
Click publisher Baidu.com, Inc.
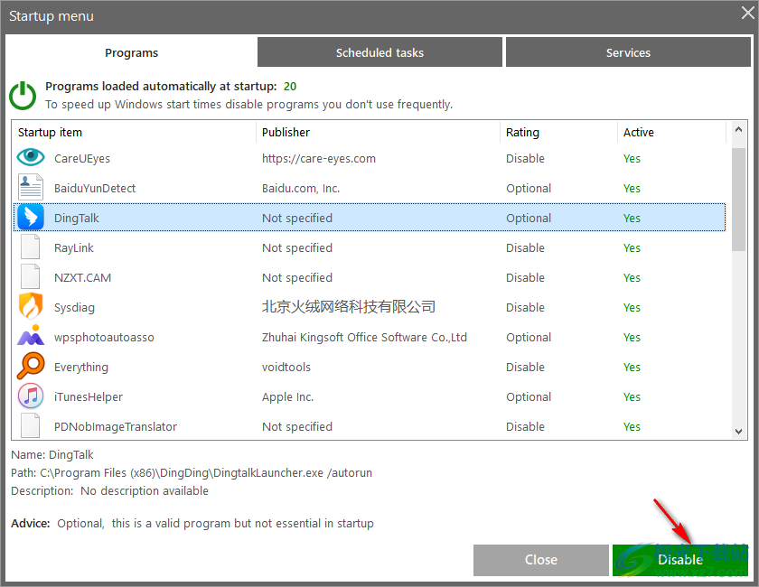coord(301,188)
